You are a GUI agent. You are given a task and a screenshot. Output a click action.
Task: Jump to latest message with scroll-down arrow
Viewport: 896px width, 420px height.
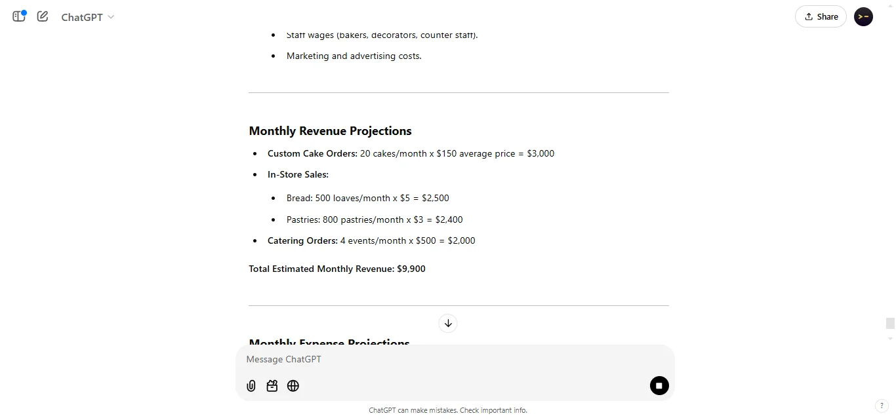tap(448, 323)
